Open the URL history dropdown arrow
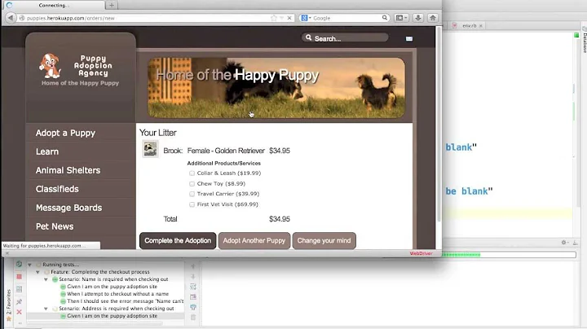Viewport: 587px width, 329px height. pyautogui.click(x=282, y=18)
